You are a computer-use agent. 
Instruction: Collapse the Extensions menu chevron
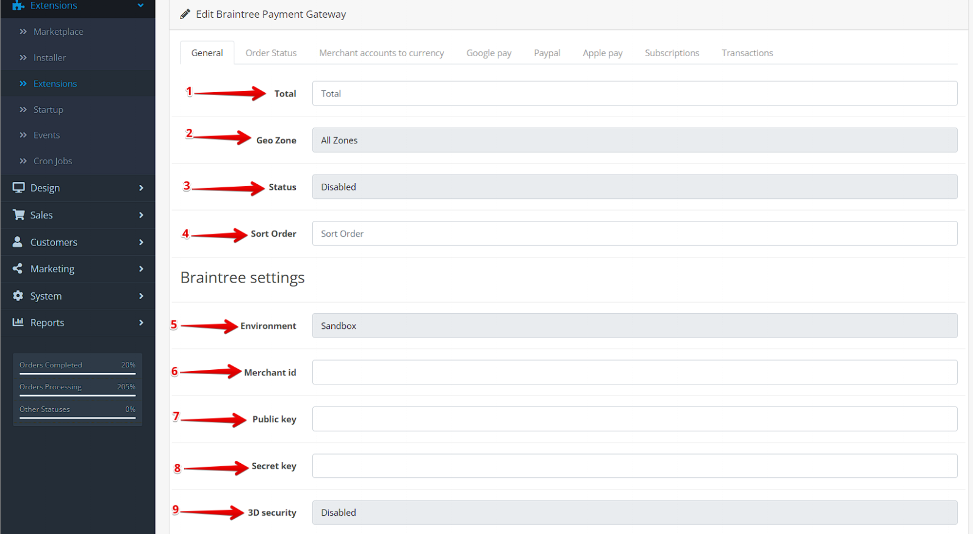click(141, 5)
